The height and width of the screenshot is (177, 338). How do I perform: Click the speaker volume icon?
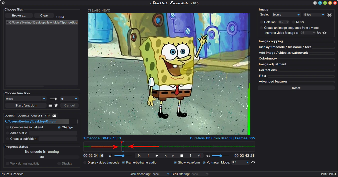click(208, 156)
